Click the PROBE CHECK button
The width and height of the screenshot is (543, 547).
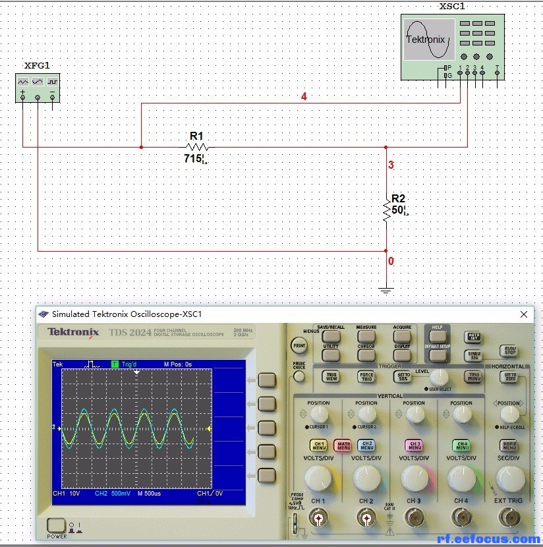coord(299,376)
